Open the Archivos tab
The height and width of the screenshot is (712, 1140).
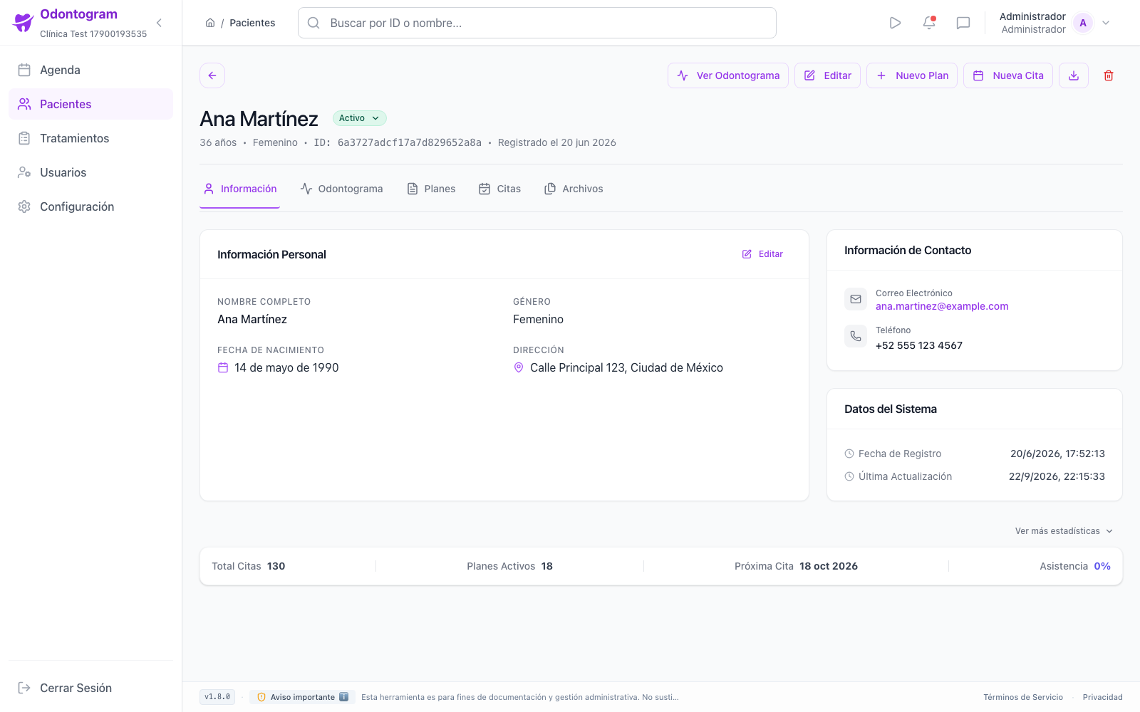pyautogui.click(x=574, y=189)
